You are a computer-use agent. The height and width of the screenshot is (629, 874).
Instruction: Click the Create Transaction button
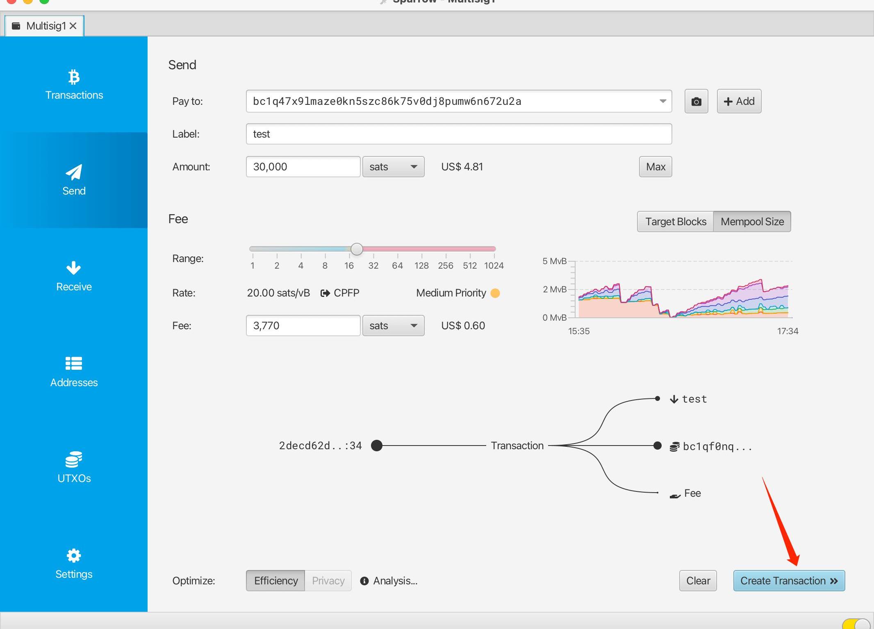789,581
